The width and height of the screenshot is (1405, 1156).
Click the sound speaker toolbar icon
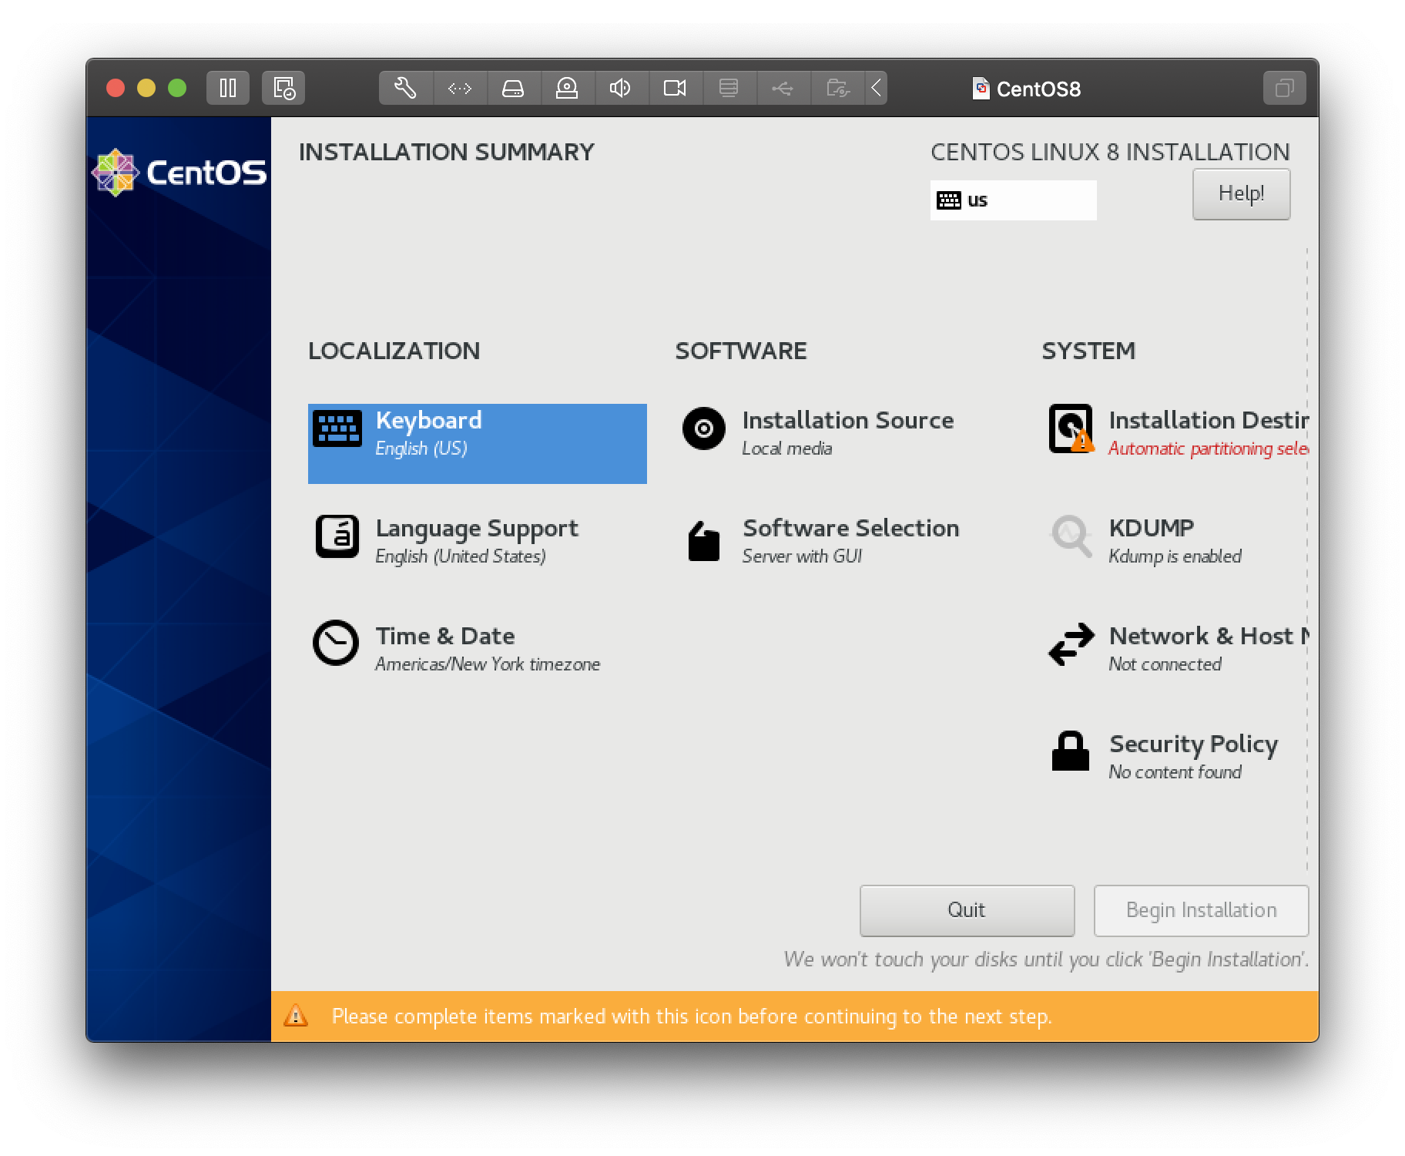(621, 88)
